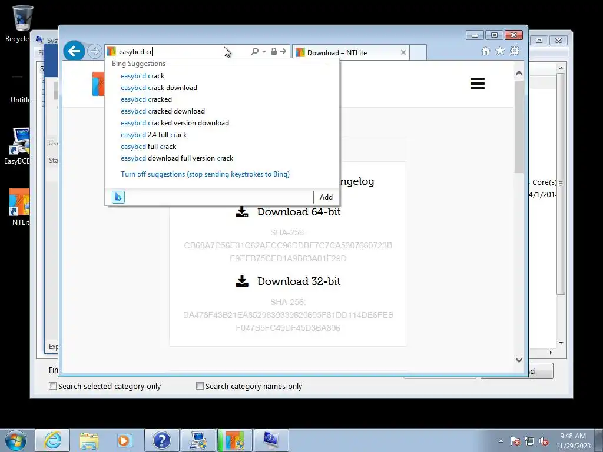
Task: Click Add search provider button
Action: pos(326,197)
